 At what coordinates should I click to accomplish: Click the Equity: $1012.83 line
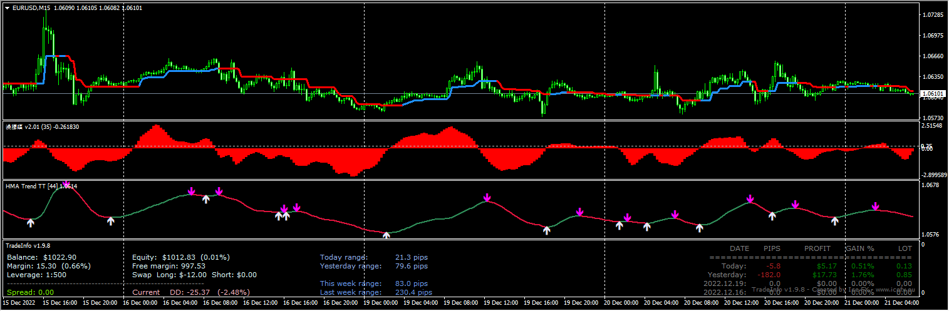pos(181,257)
